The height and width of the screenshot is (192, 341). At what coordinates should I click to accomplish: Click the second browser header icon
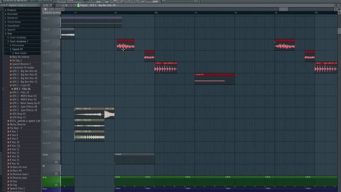pos(4,5)
